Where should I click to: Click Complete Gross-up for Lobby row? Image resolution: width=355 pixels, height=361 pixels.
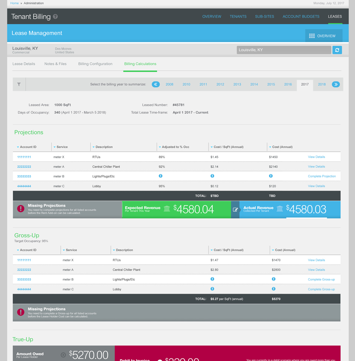coord(321,289)
